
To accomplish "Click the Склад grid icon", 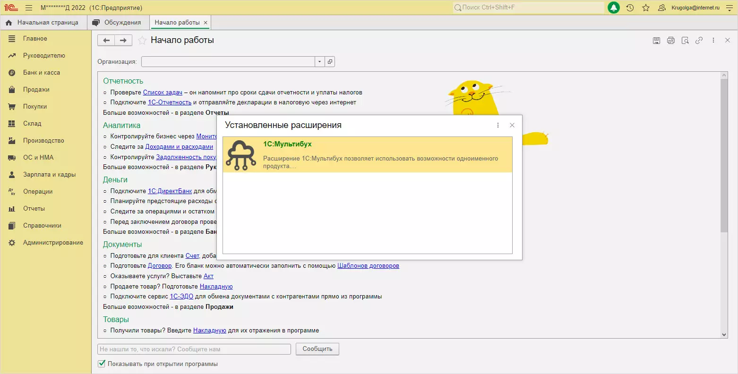I will pos(12,124).
